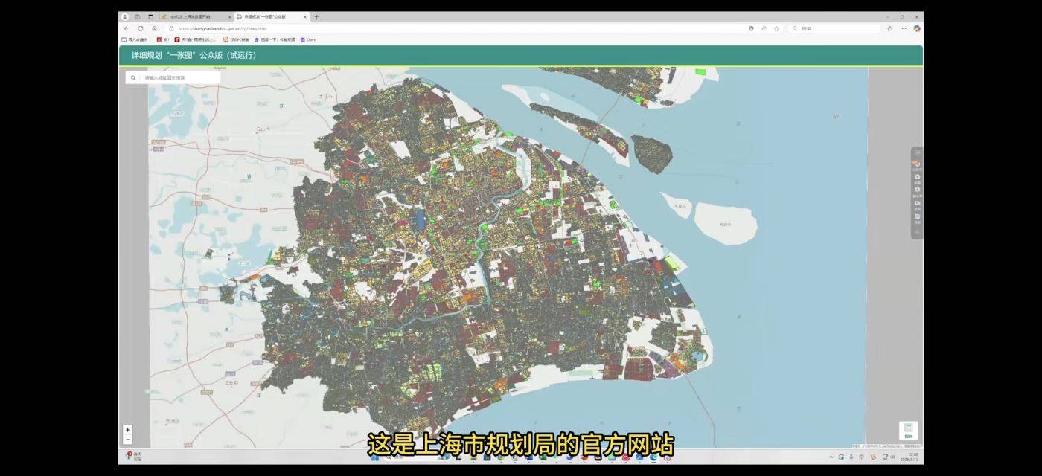
Task: Select the highlighted red tool in the right sidebar
Action: tap(916, 164)
